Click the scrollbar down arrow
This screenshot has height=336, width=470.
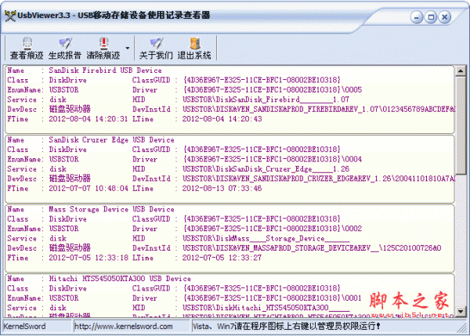pos(461,312)
